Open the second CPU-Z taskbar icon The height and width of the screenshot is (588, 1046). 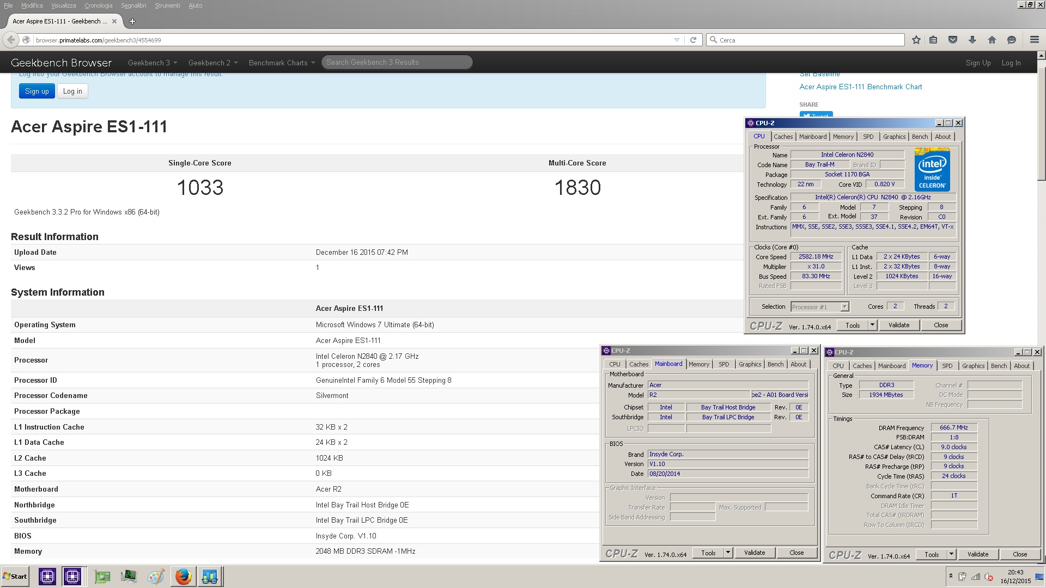(x=72, y=576)
